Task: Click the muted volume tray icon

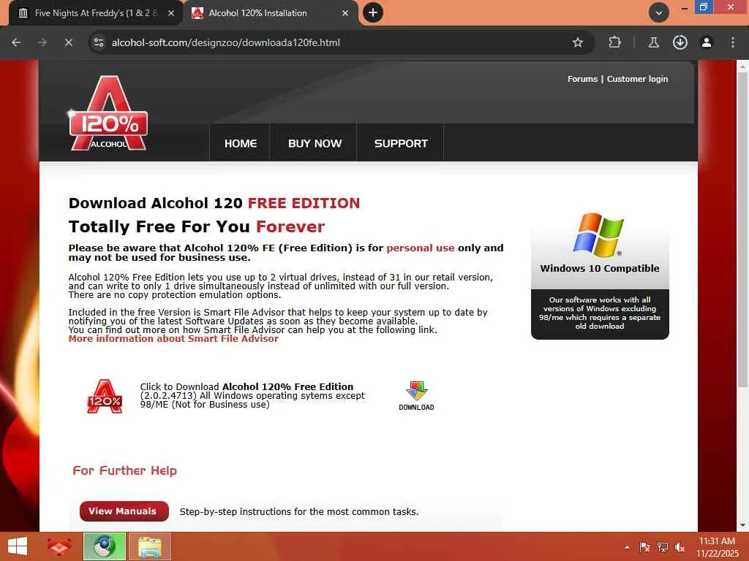Action: pos(680,547)
